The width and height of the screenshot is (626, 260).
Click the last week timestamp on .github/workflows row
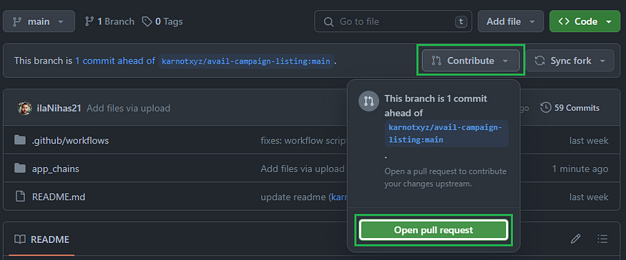tap(589, 141)
